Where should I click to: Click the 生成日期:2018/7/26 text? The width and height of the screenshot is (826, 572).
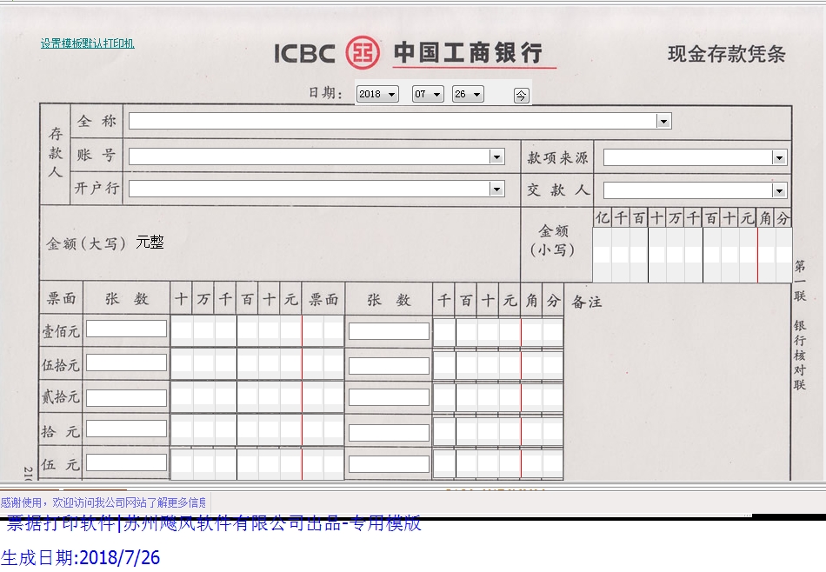coord(81,558)
